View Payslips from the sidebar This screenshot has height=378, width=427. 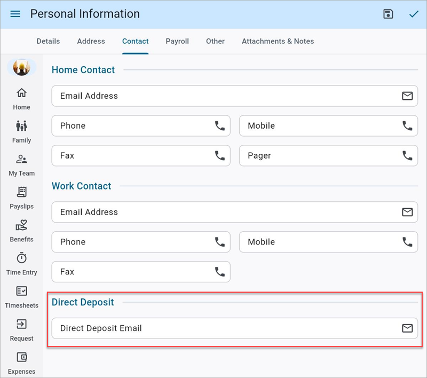point(21,198)
